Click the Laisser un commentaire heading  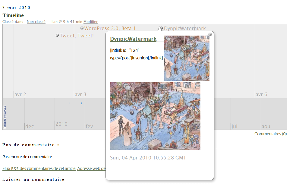pos(33,180)
